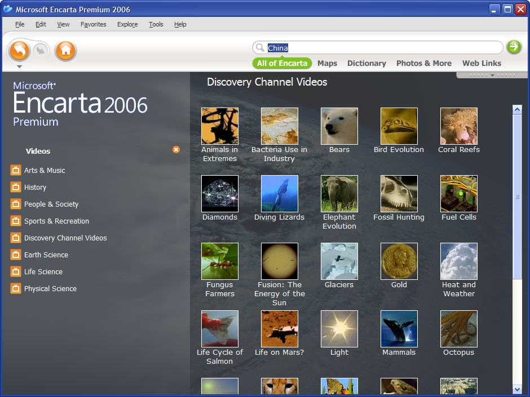Switch to the Web Links tab

(x=482, y=63)
